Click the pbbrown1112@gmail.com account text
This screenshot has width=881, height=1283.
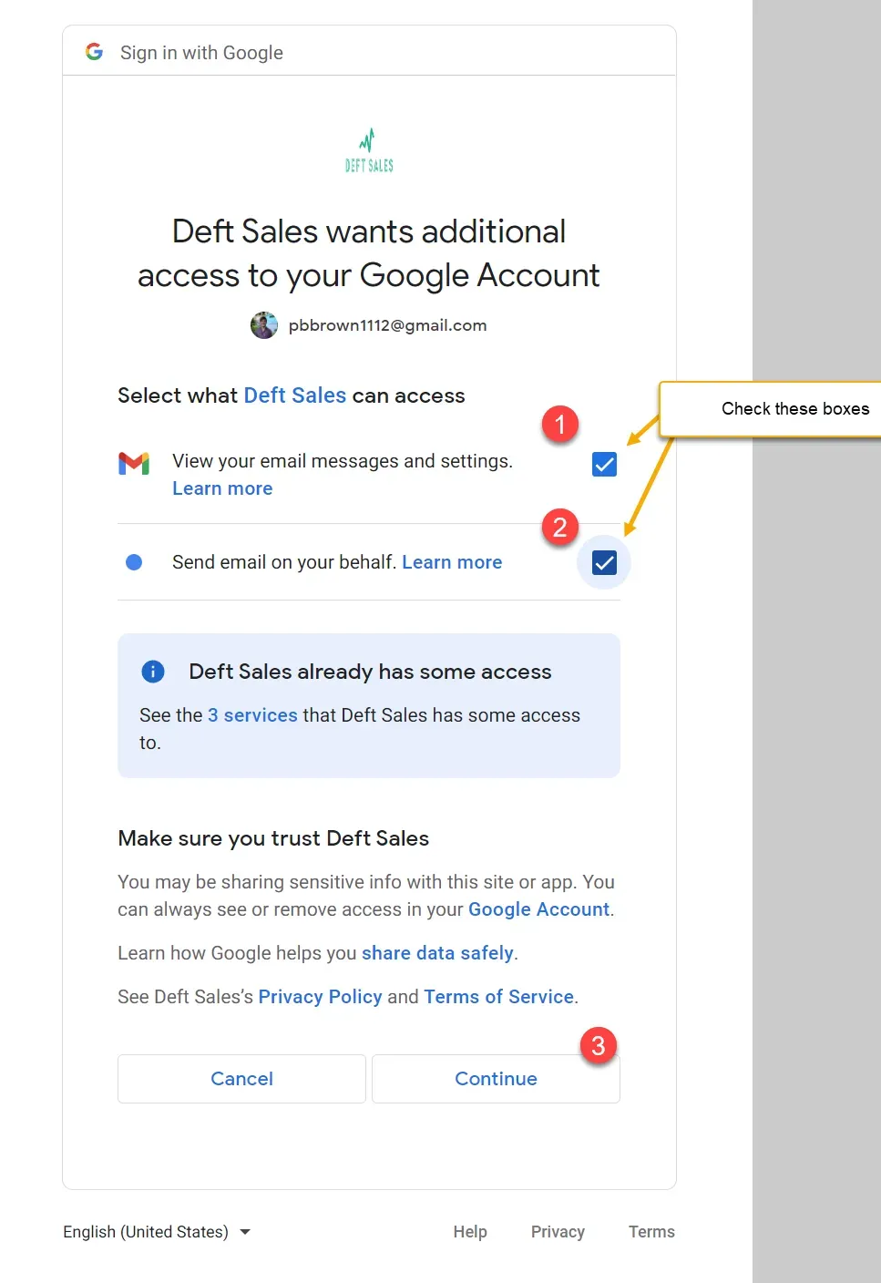point(387,325)
